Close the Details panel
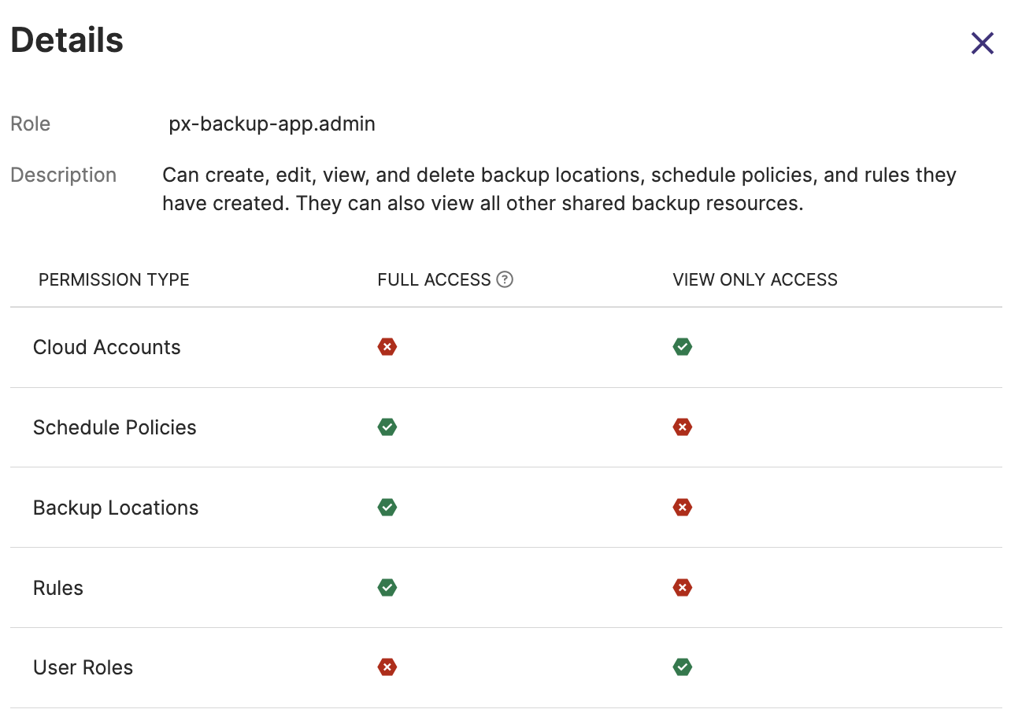Viewport: 1022px width, 724px height. pyautogui.click(x=982, y=43)
